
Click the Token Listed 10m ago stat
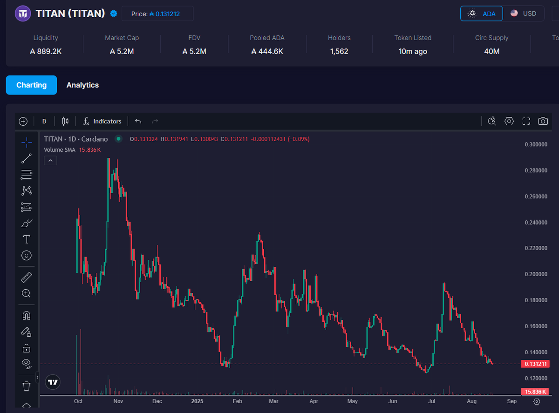click(x=413, y=45)
